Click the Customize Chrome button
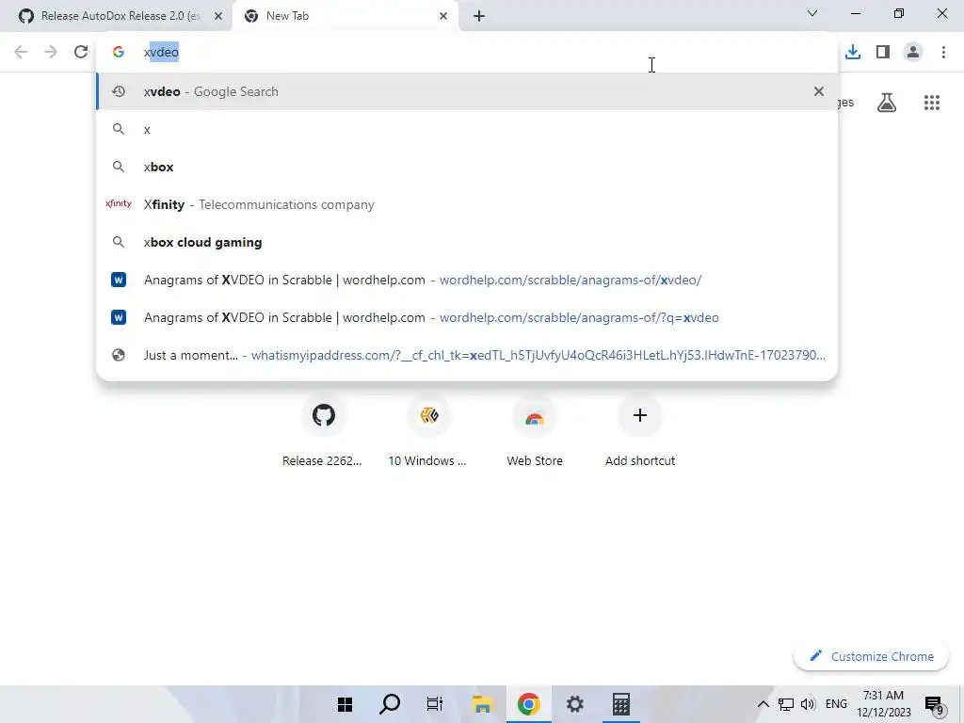This screenshot has height=723, width=964. pyautogui.click(x=871, y=656)
